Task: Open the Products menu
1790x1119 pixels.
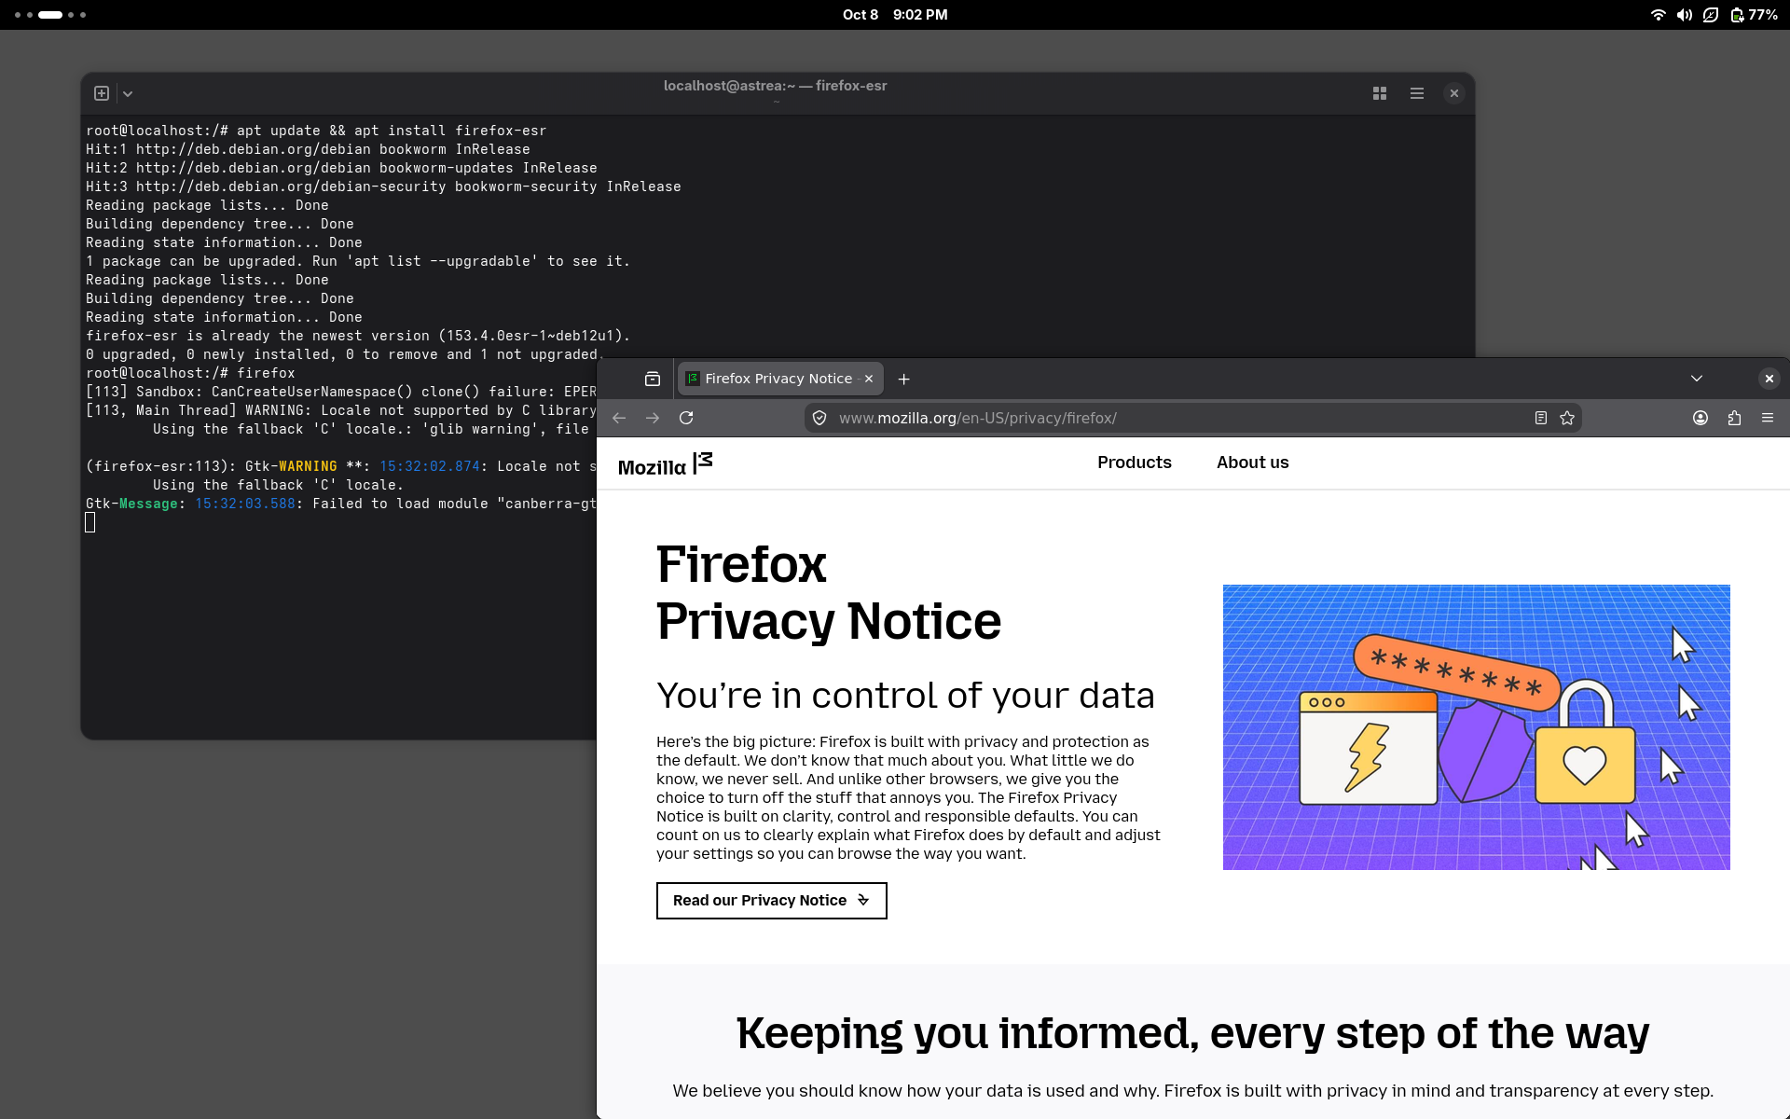Action: click(x=1134, y=463)
